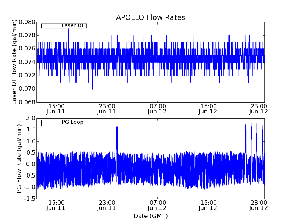Click 23:00 Jun 11 label under top plot

(x=107, y=109)
